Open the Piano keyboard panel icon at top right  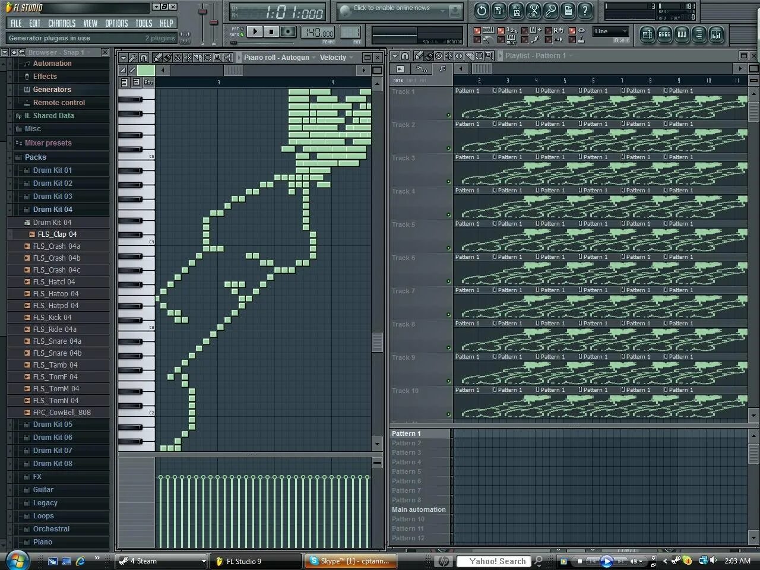click(x=681, y=34)
